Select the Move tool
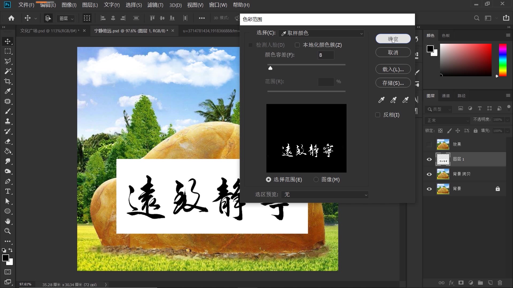 pyautogui.click(x=8, y=41)
